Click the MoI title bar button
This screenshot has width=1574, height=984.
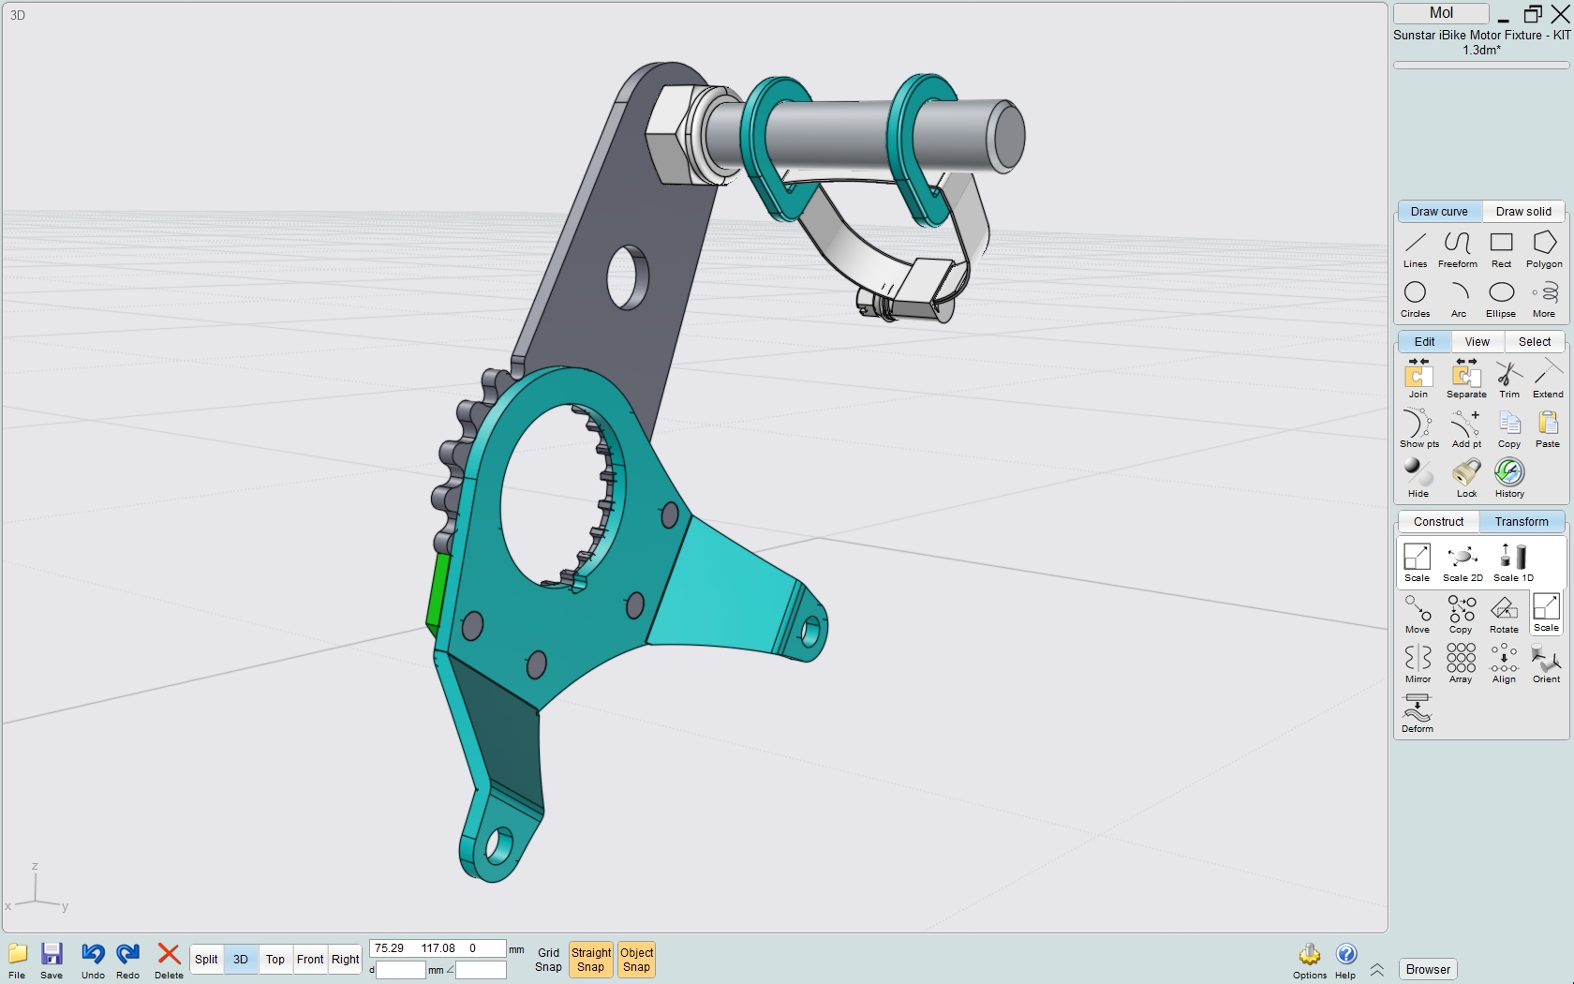coord(1441,13)
